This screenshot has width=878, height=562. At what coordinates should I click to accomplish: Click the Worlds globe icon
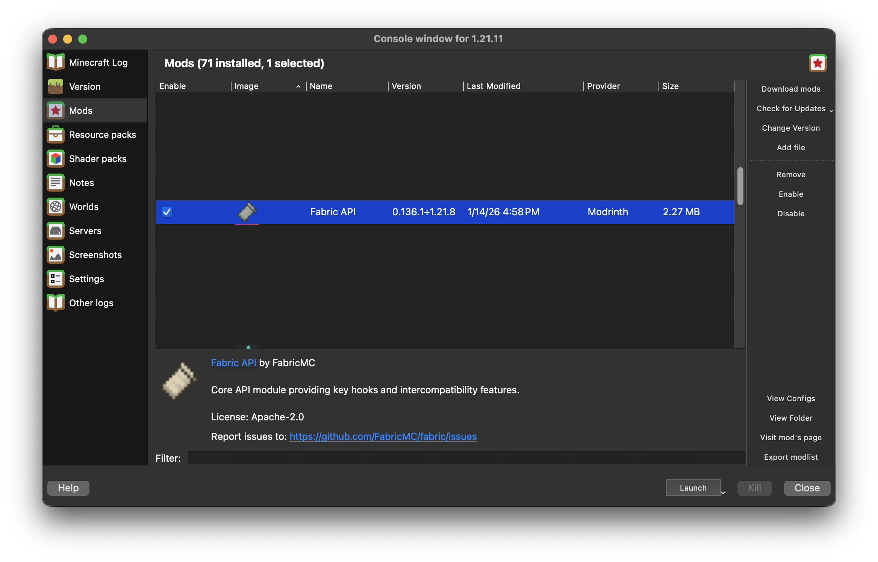[x=56, y=207]
